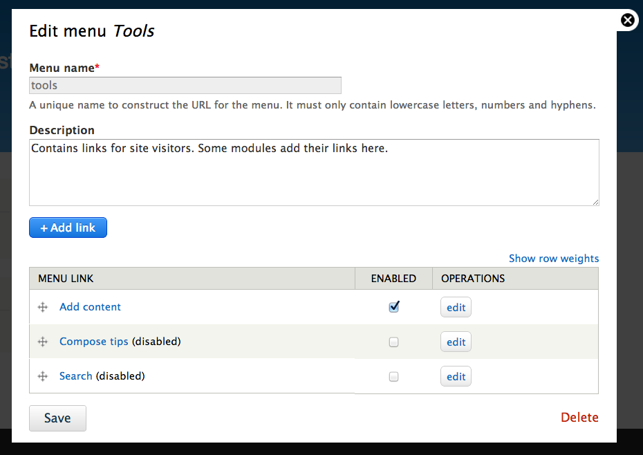This screenshot has width=643, height=455.
Task: Delete the Tools menu
Action: click(579, 417)
